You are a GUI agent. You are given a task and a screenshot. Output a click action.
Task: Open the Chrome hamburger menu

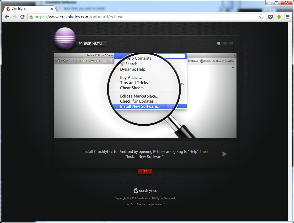pos(287,17)
